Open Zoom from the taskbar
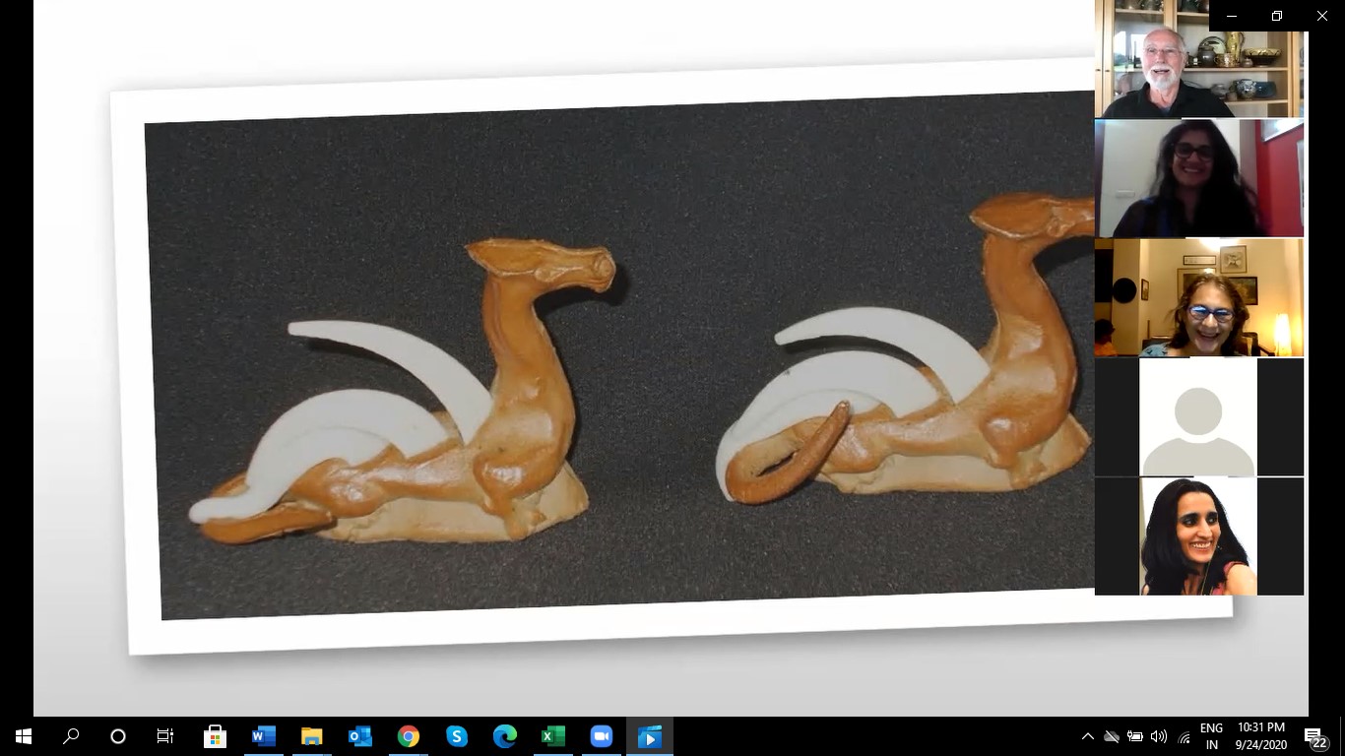1345x756 pixels. [x=602, y=736]
